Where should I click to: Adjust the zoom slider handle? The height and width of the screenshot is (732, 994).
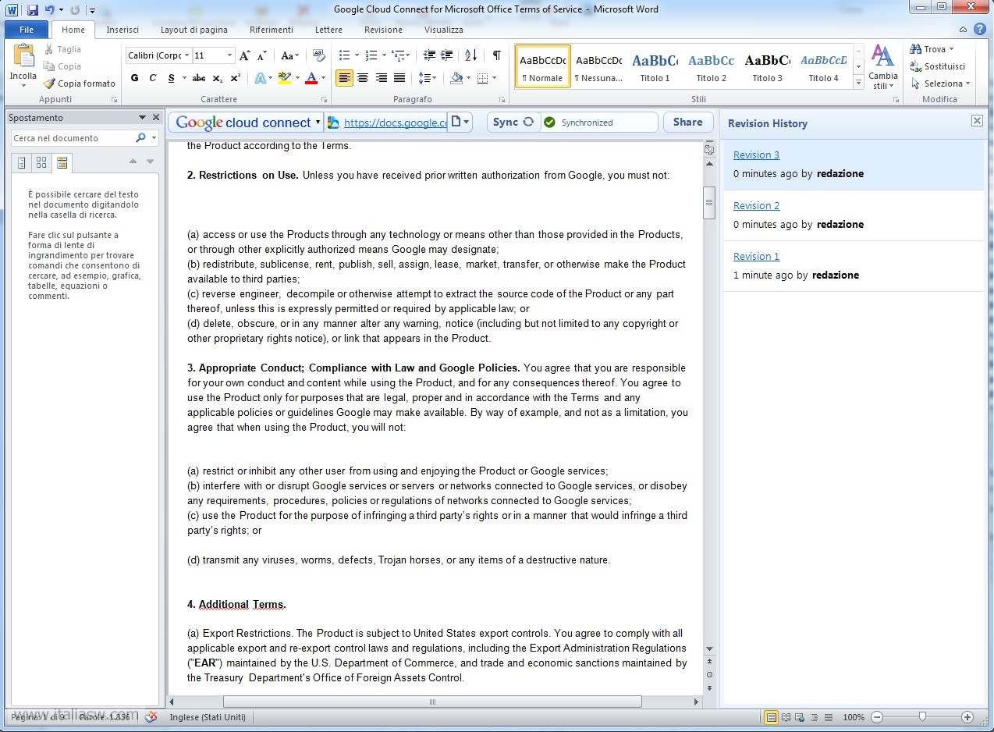[922, 716]
